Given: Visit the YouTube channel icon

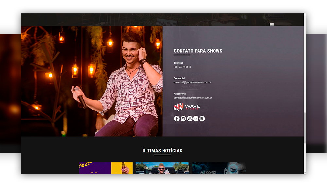Looking at the screenshot, I should [x=190, y=119].
